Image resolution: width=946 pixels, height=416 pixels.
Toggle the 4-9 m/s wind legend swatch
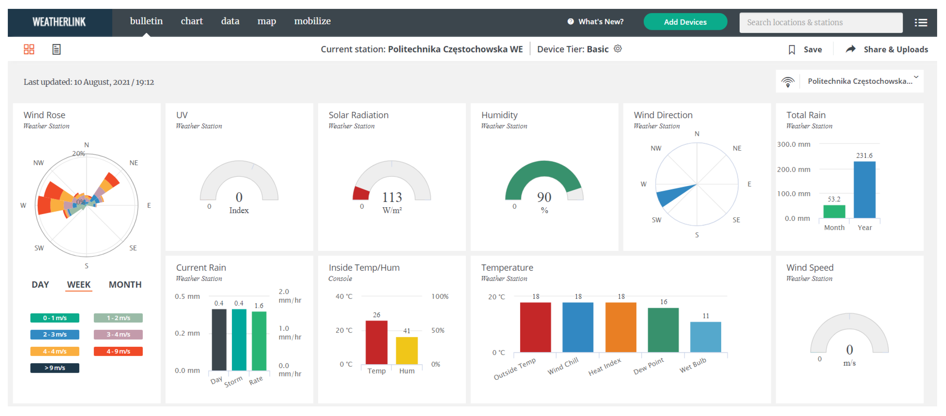pyautogui.click(x=118, y=351)
